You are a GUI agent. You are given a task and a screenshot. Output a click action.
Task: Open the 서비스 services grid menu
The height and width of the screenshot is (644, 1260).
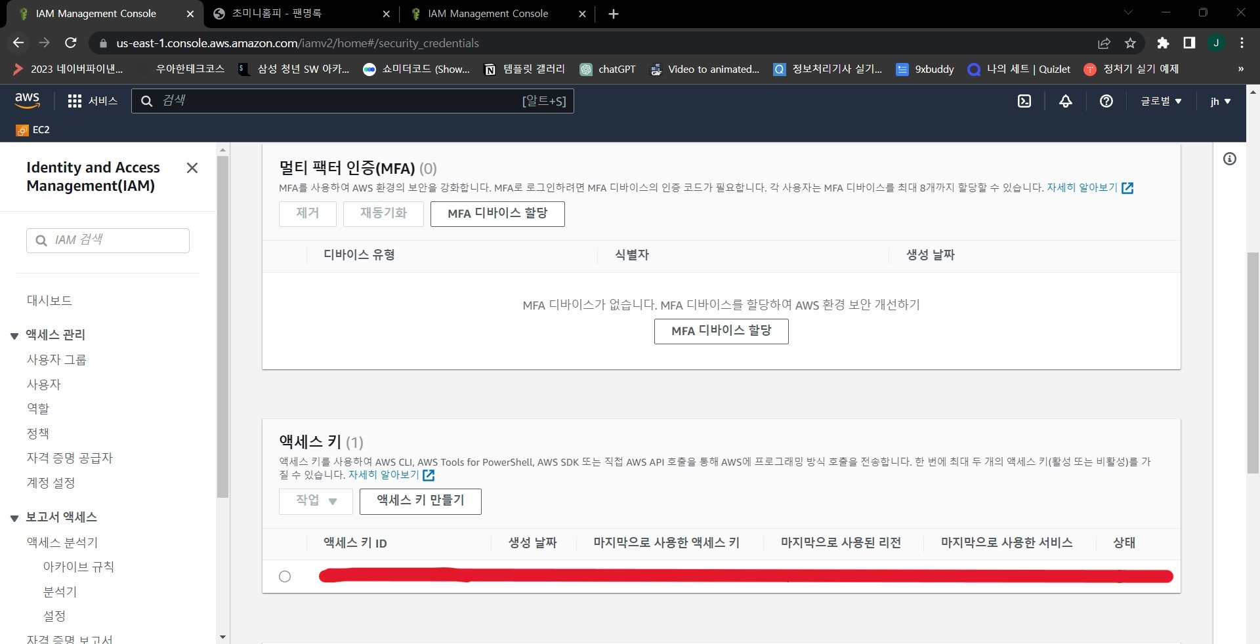pos(93,101)
